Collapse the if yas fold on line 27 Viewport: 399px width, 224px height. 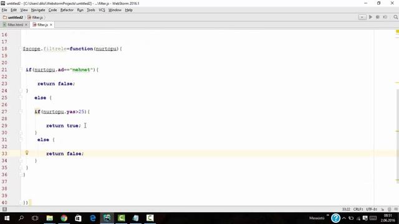point(21,111)
